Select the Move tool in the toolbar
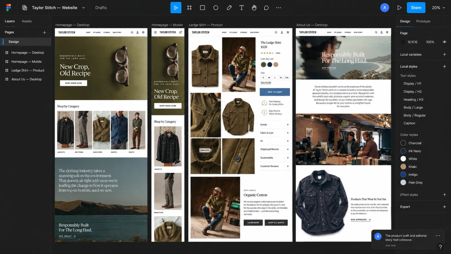Viewport: 451px width, 254px height. 176,8
